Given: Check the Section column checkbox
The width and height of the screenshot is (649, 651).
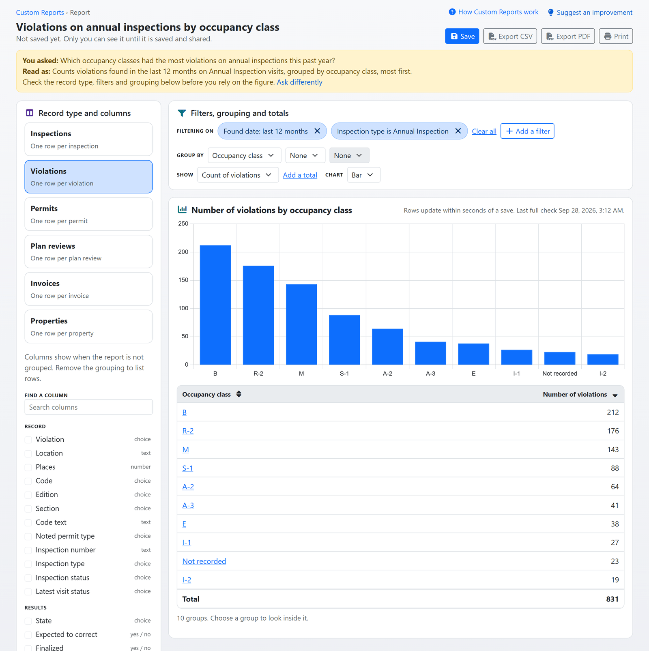Looking at the screenshot, I should pos(28,509).
